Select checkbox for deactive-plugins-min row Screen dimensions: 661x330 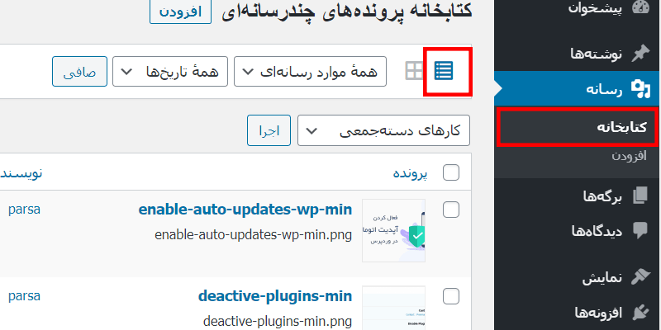(x=451, y=296)
